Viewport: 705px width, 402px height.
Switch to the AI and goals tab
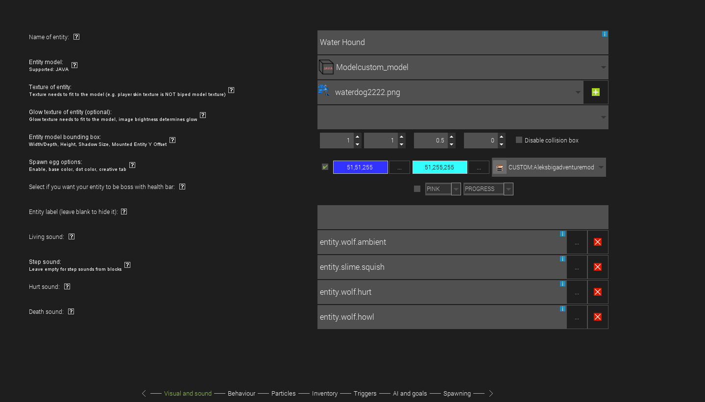point(410,393)
